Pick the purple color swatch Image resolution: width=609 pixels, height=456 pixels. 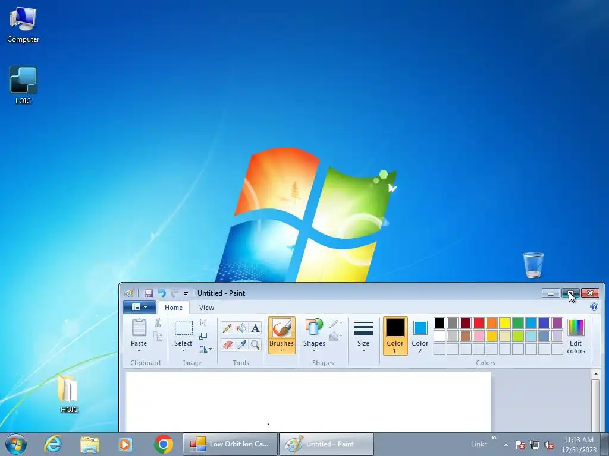[x=557, y=322]
